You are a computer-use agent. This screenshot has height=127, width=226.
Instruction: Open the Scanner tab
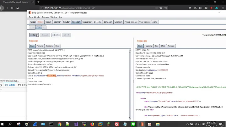(57, 22)
